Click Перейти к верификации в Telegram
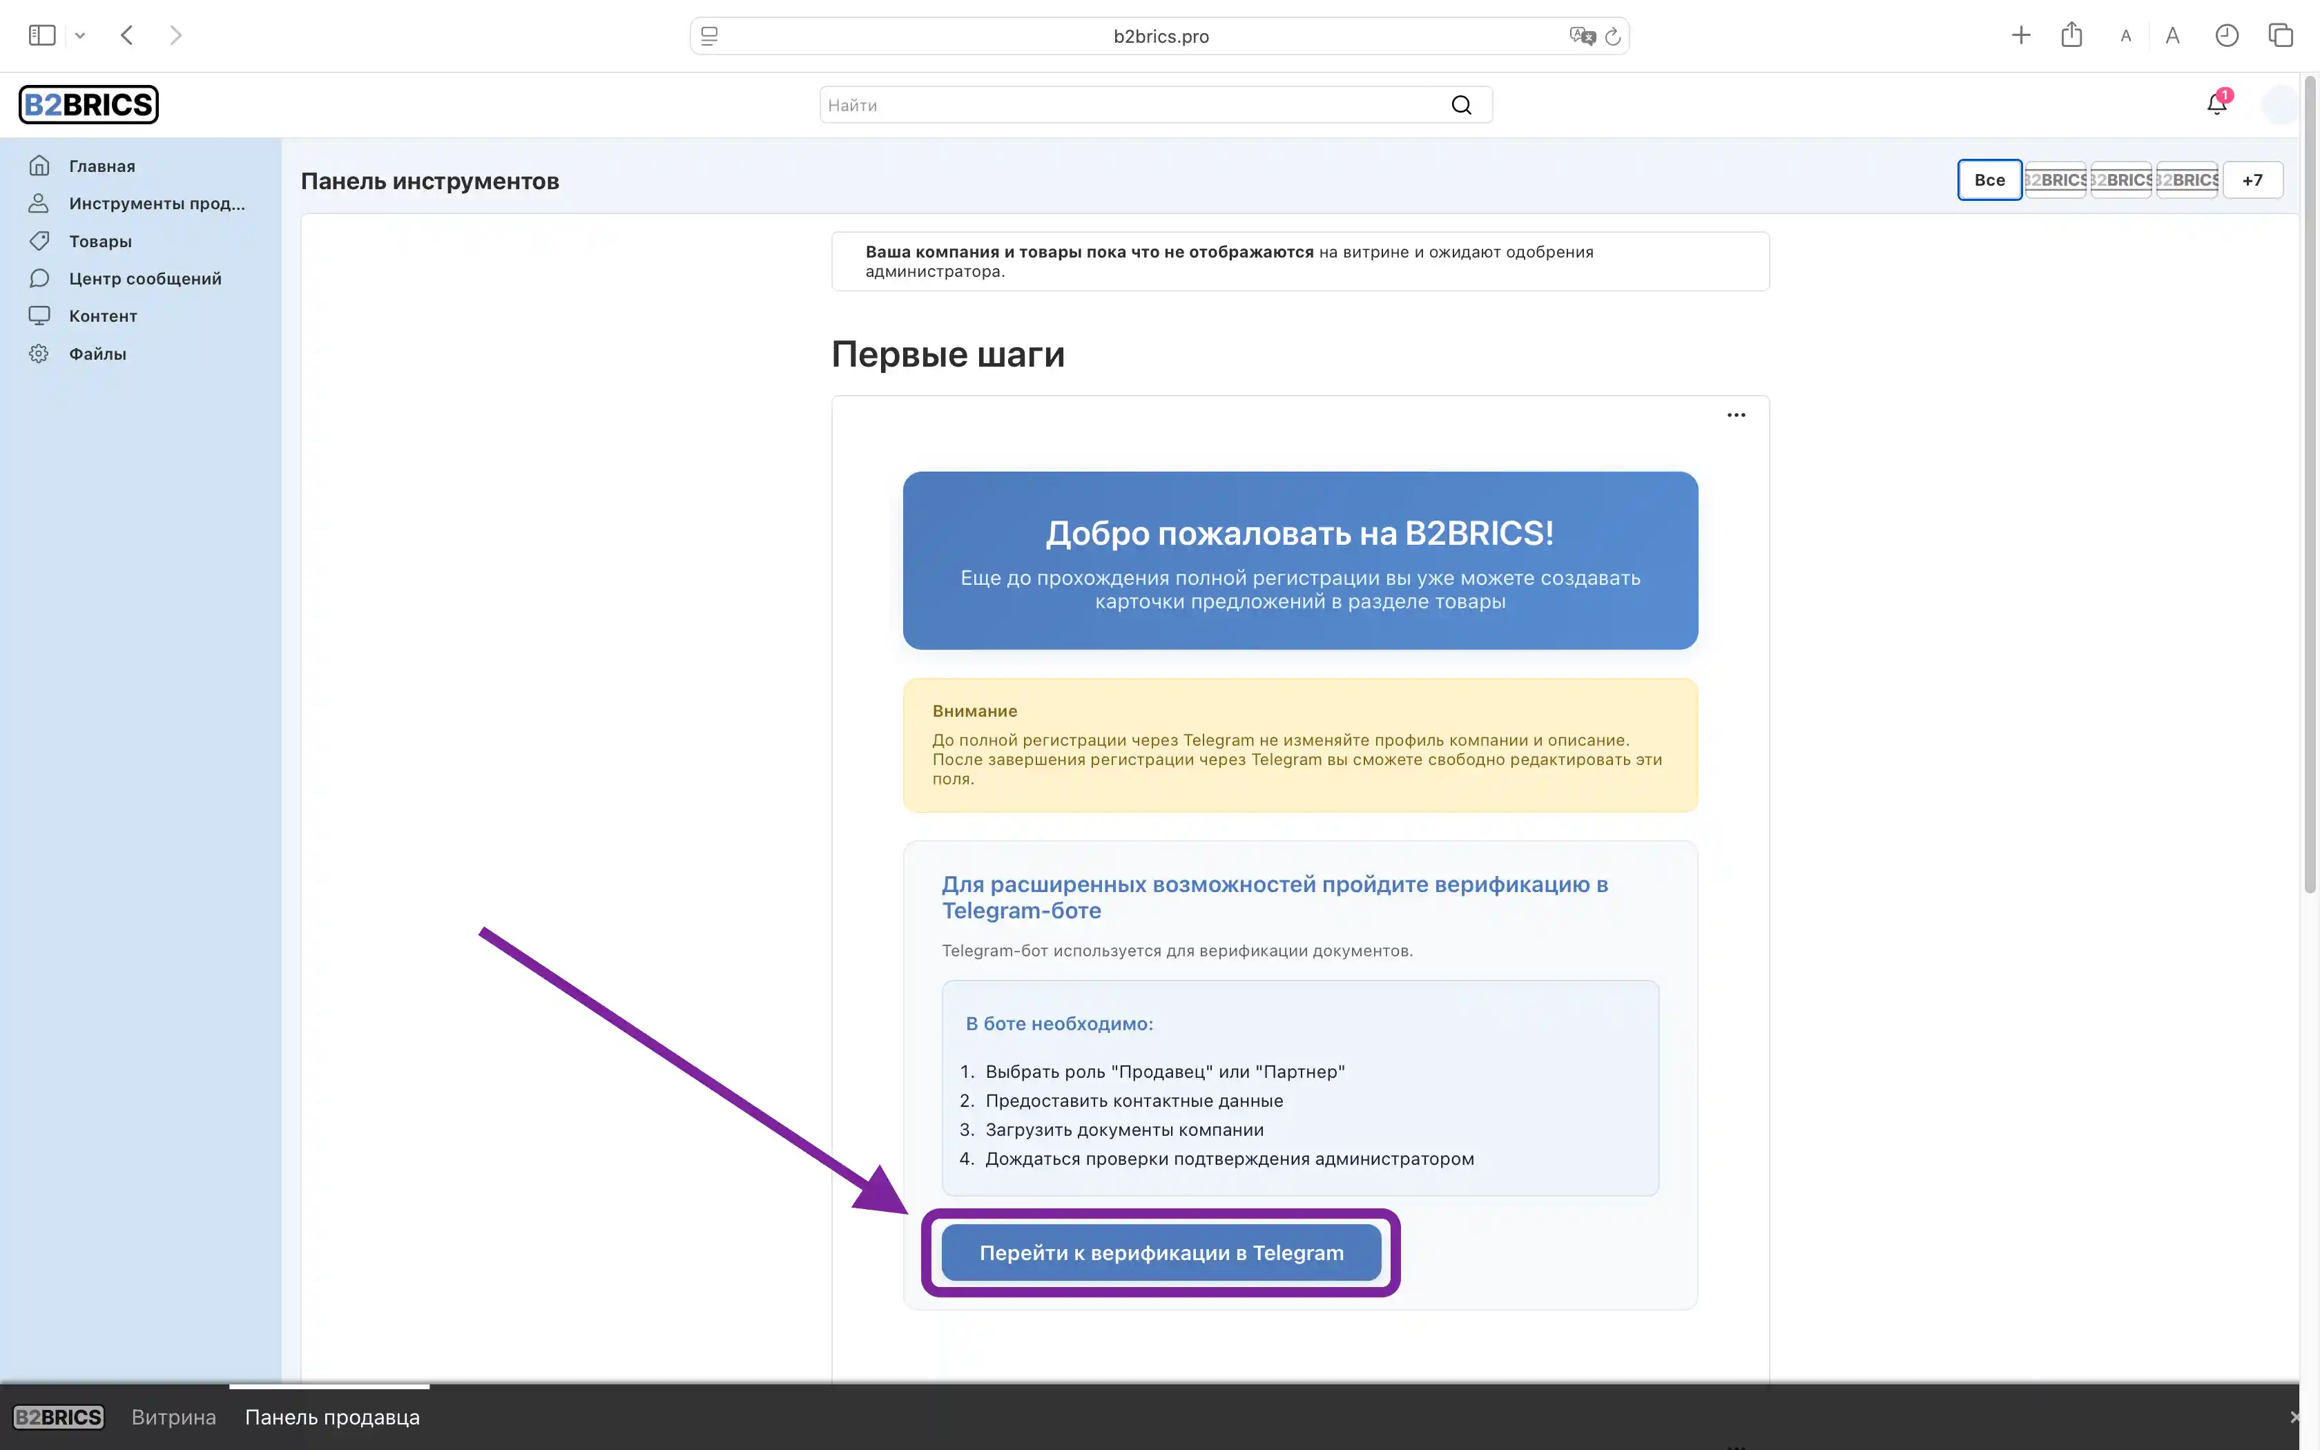The image size is (2320, 1450). (x=1161, y=1253)
